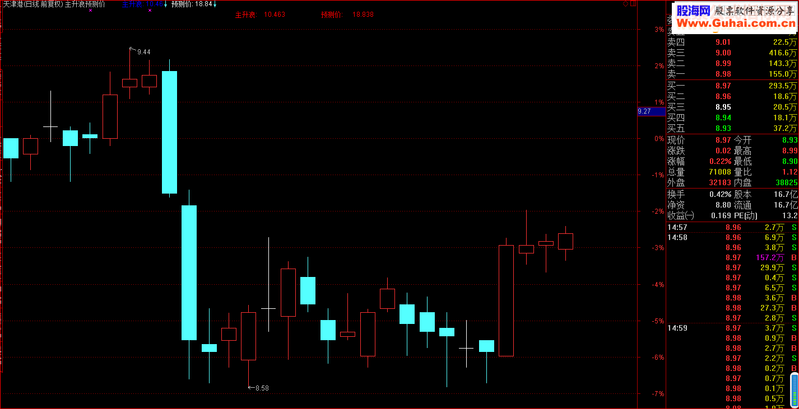Click the 涨跌 0.02 change value
The width and height of the screenshot is (799, 409).
pos(723,151)
